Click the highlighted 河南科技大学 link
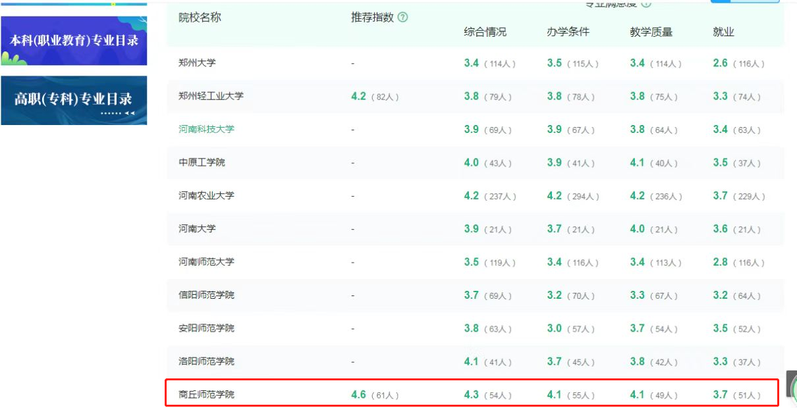Screen dimensions: 797x408 pyautogui.click(x=206, y=129)
